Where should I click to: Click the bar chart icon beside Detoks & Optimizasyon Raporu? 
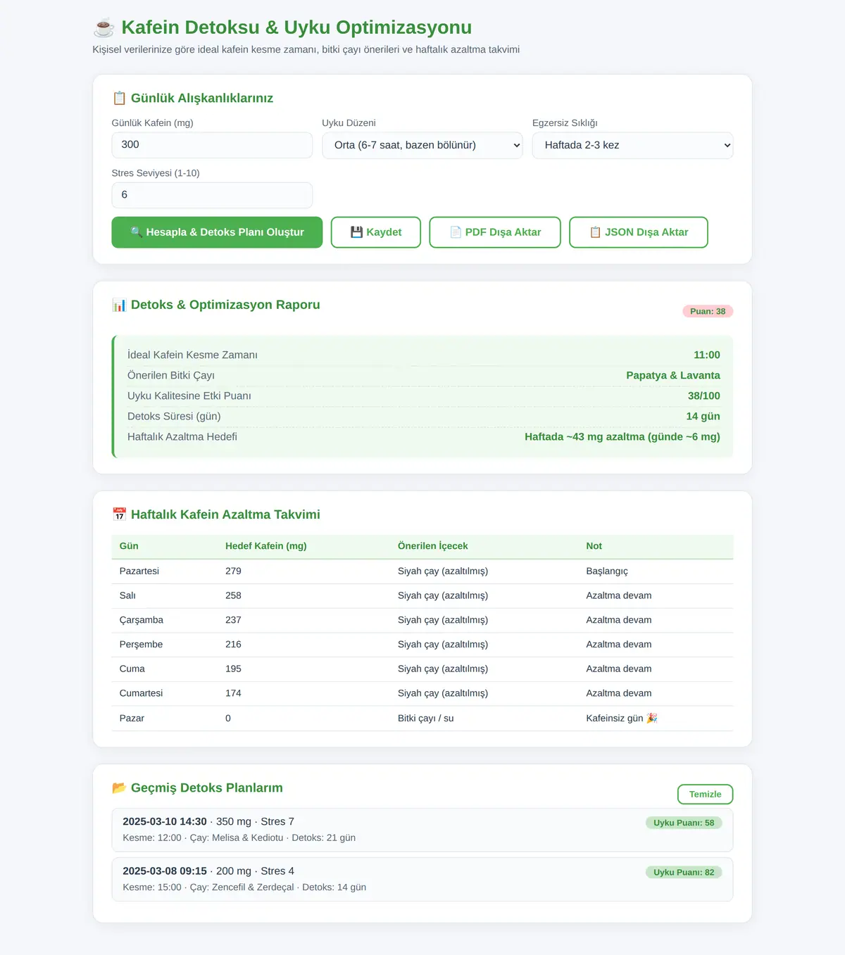coord(119,305)
